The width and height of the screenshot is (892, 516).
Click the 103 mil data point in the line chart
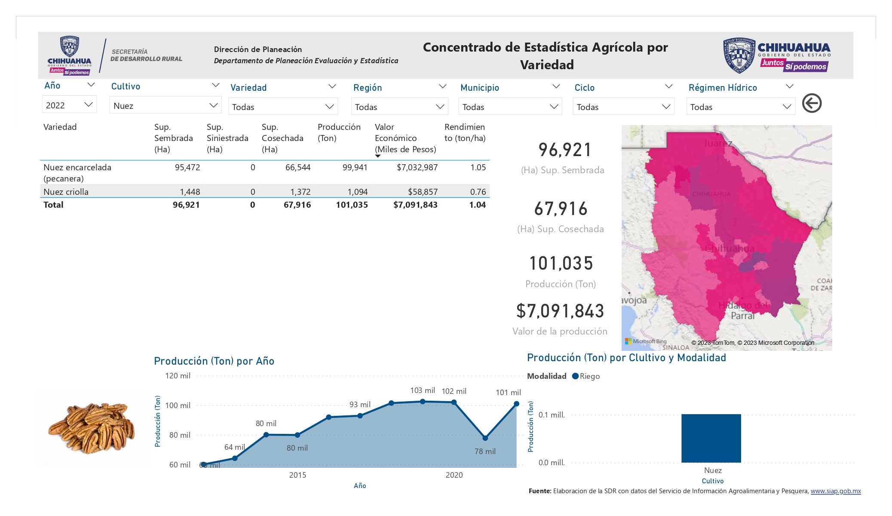tap(423, 402)
